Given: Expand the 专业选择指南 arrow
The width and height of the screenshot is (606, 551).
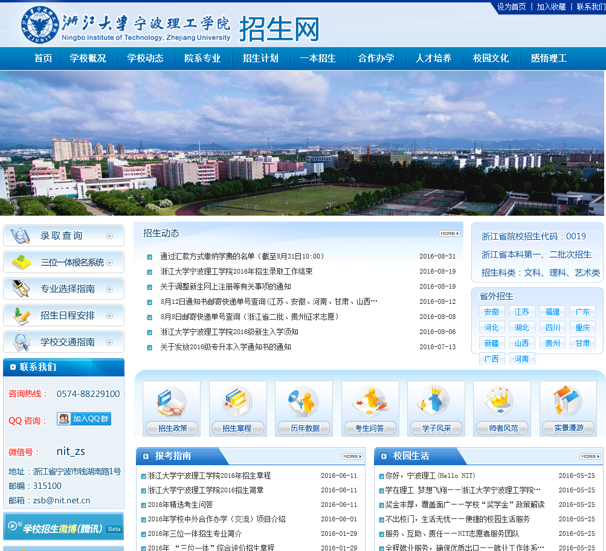Looking at the screenshot, I should 110,289.
